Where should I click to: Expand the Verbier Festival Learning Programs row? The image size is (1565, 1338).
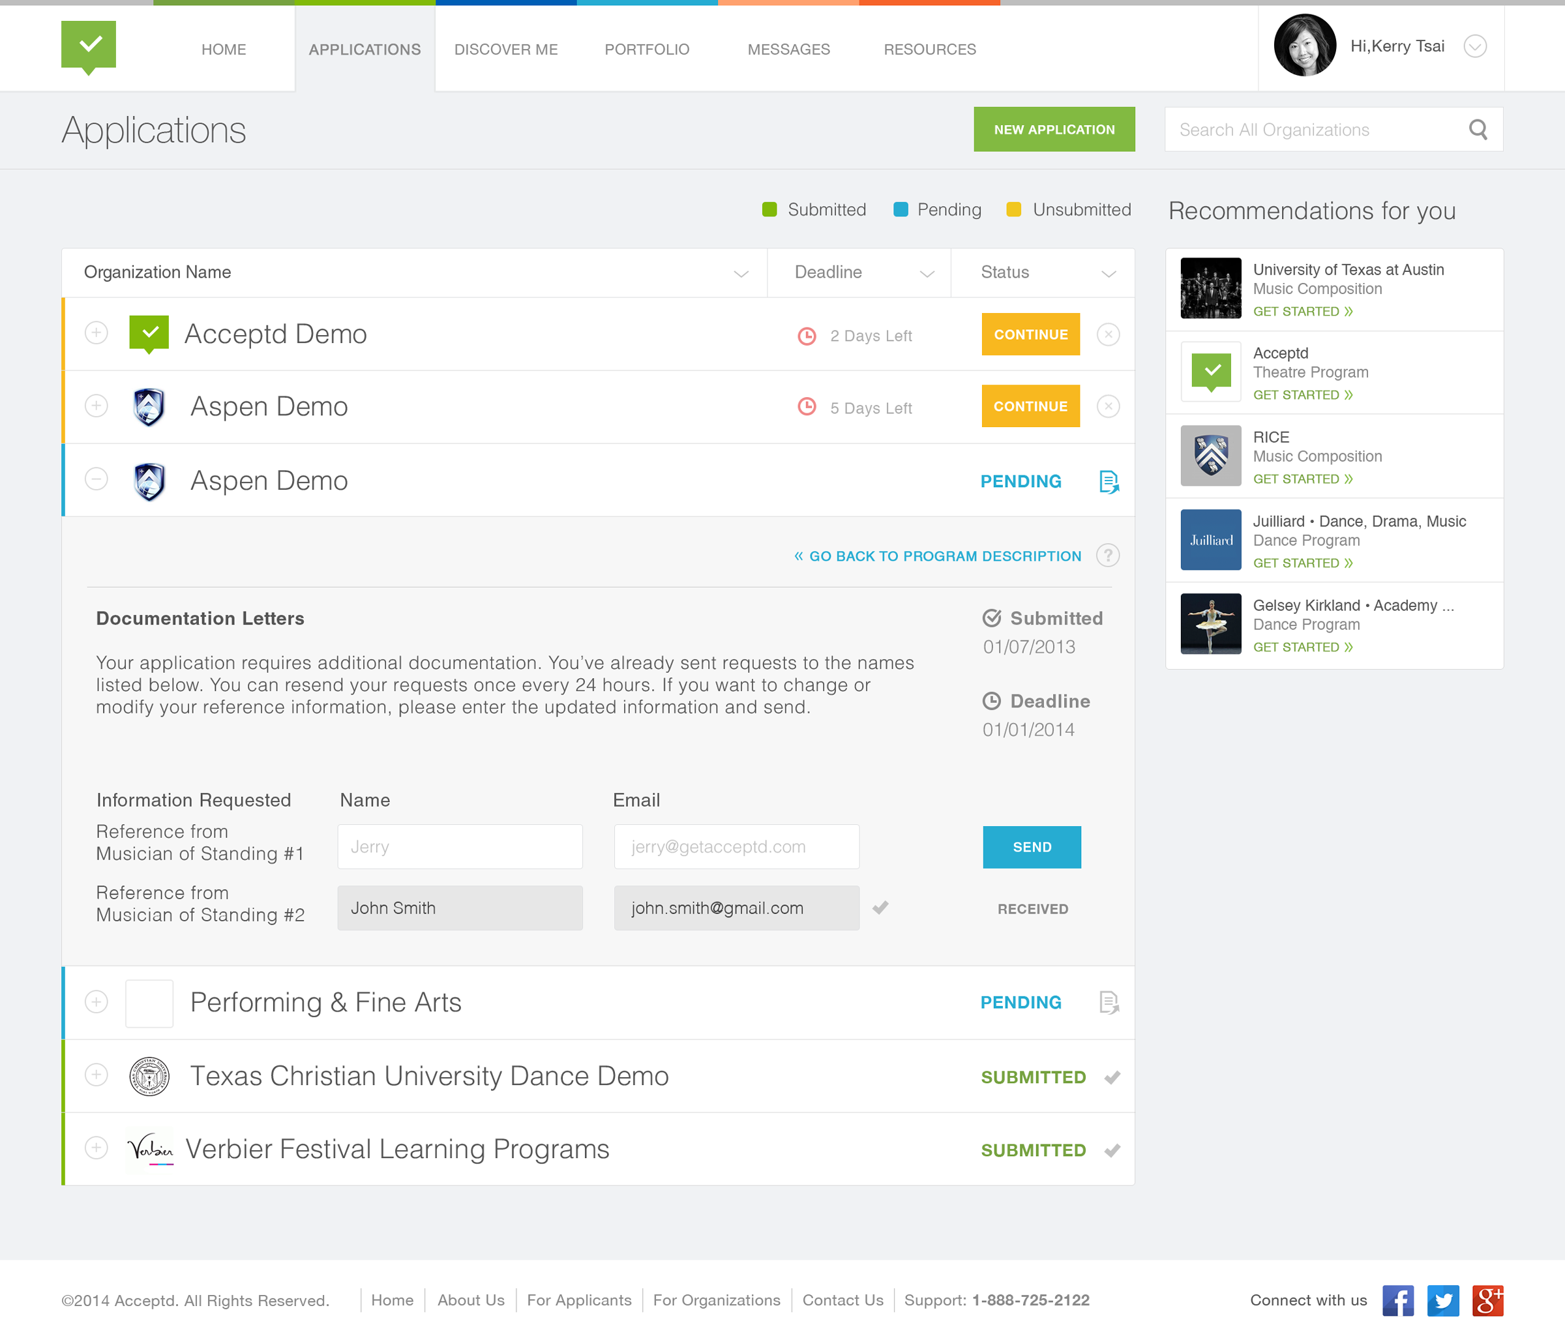tap(96, 1148)
